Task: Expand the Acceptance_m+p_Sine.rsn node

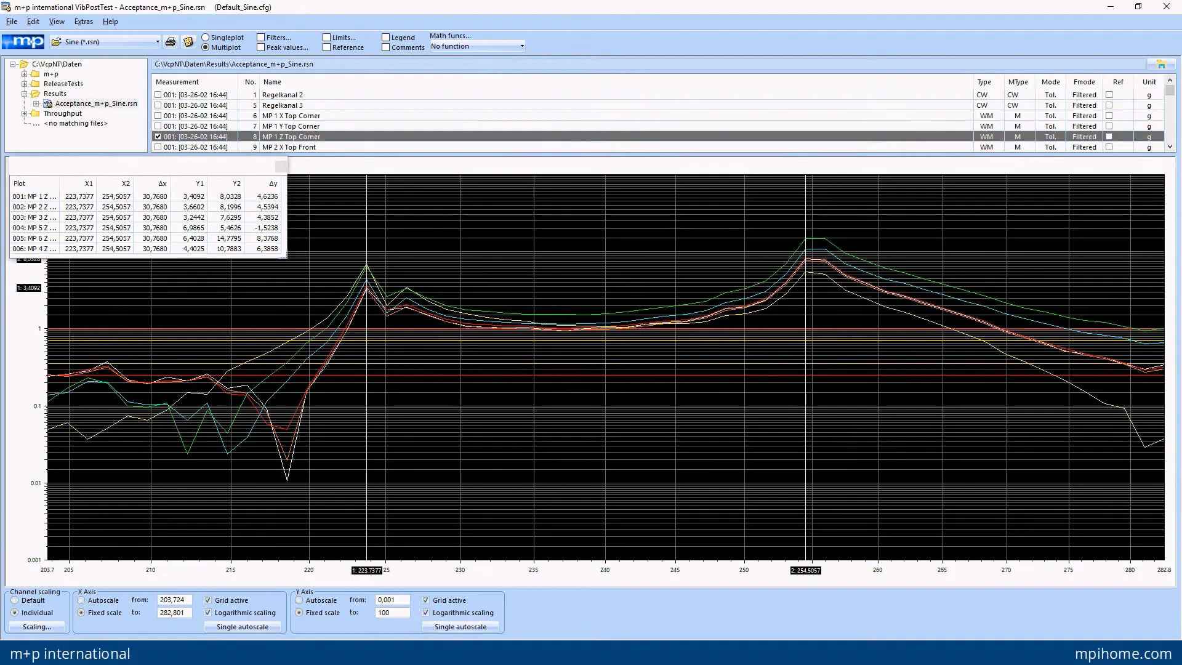Action: click(36, 103)
